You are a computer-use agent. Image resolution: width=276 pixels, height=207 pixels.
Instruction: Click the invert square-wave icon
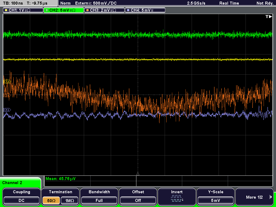pyautogui.click(x=177, y=198)
